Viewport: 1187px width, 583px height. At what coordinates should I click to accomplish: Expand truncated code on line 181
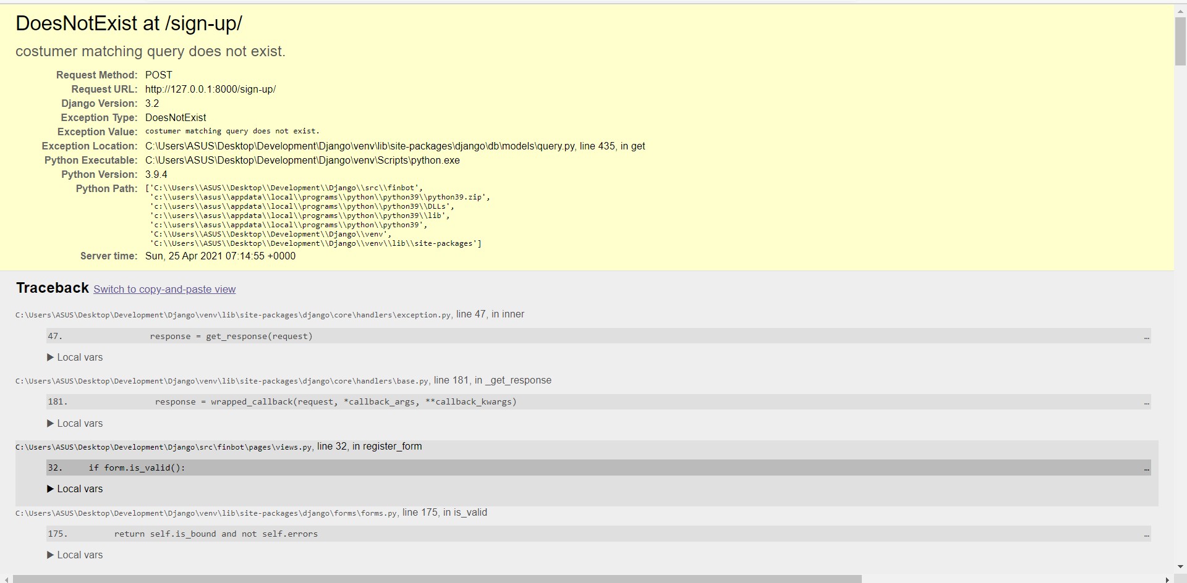coord(1145,402)
